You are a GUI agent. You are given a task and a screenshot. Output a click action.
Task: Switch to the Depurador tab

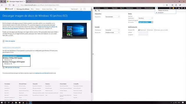[115, 8]
